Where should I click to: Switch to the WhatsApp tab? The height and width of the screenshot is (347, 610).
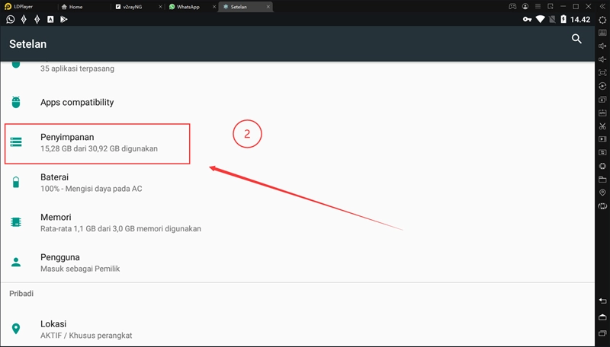184,7
